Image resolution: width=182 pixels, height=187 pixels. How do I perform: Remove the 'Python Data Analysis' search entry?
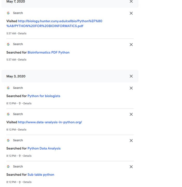(x=131, y=141)
